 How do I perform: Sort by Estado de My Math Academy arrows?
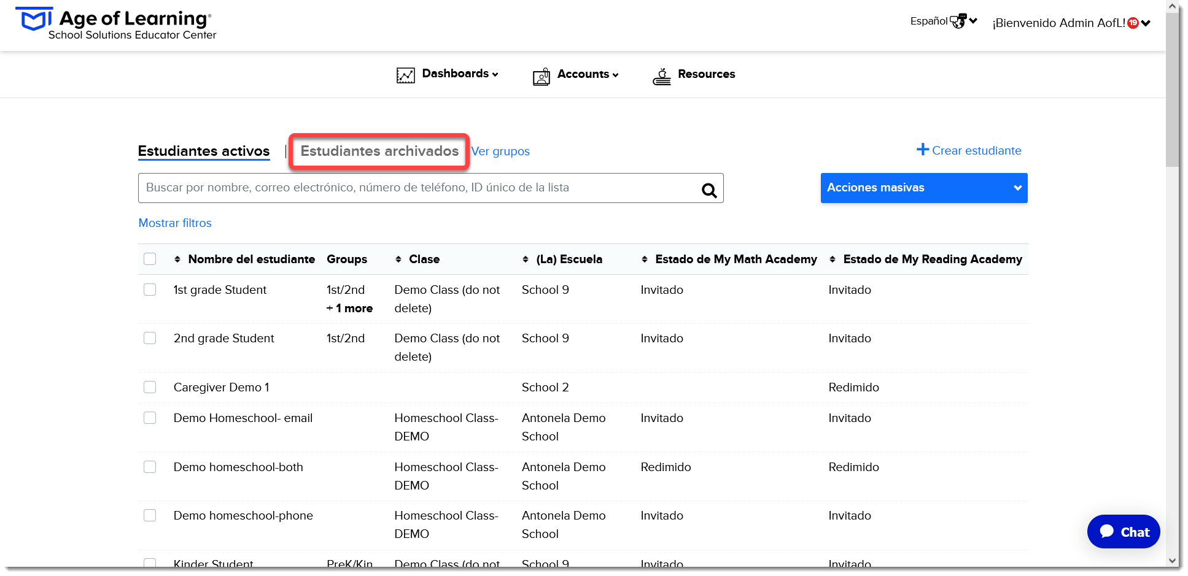(645, 259)
